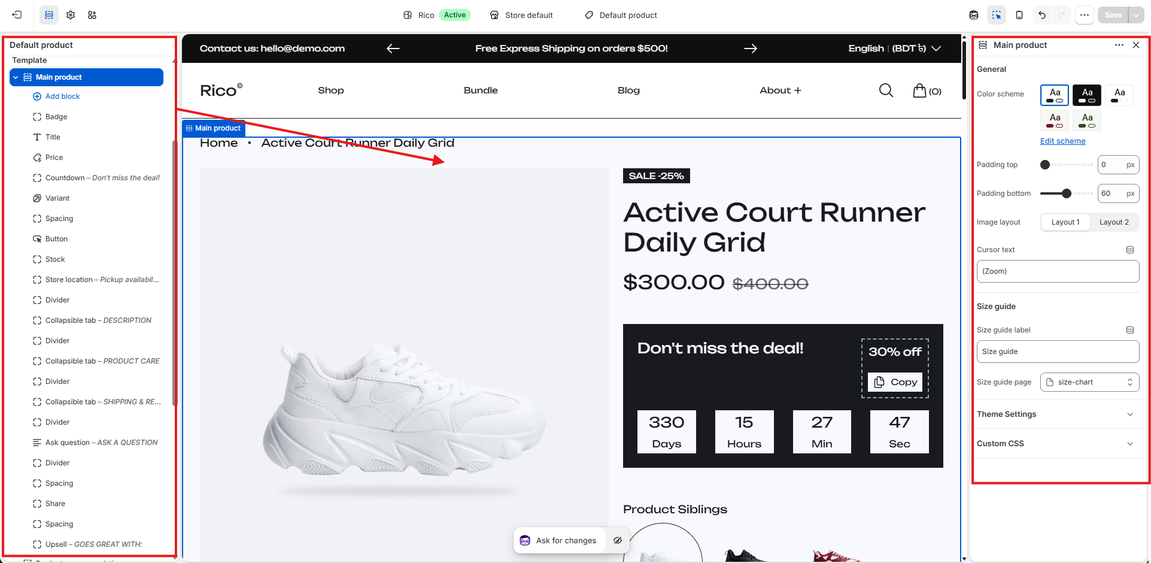Undo the last change
This screenshot has height=563, width=1151.
[x=1042, y=15]
